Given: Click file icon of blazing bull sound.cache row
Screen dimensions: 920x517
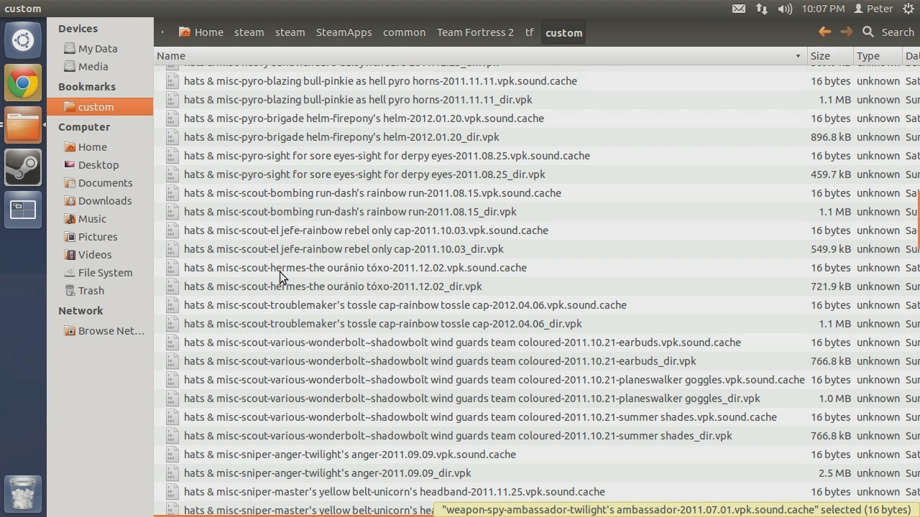Looking at the screenshot, I should coord(172,81).
